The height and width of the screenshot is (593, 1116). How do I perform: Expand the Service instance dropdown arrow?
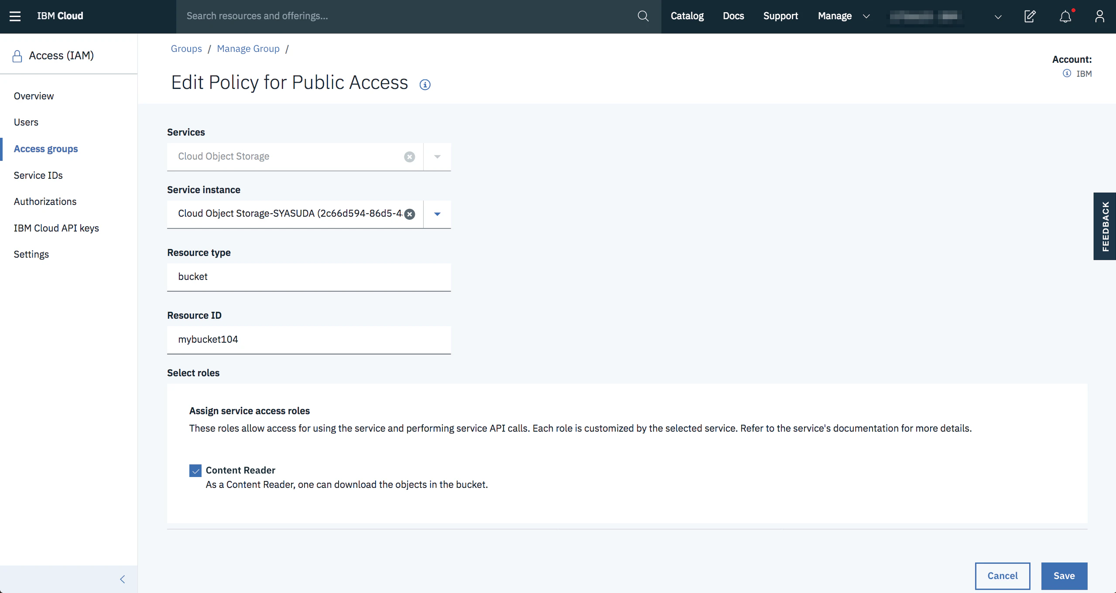click(x=437, y=214)
